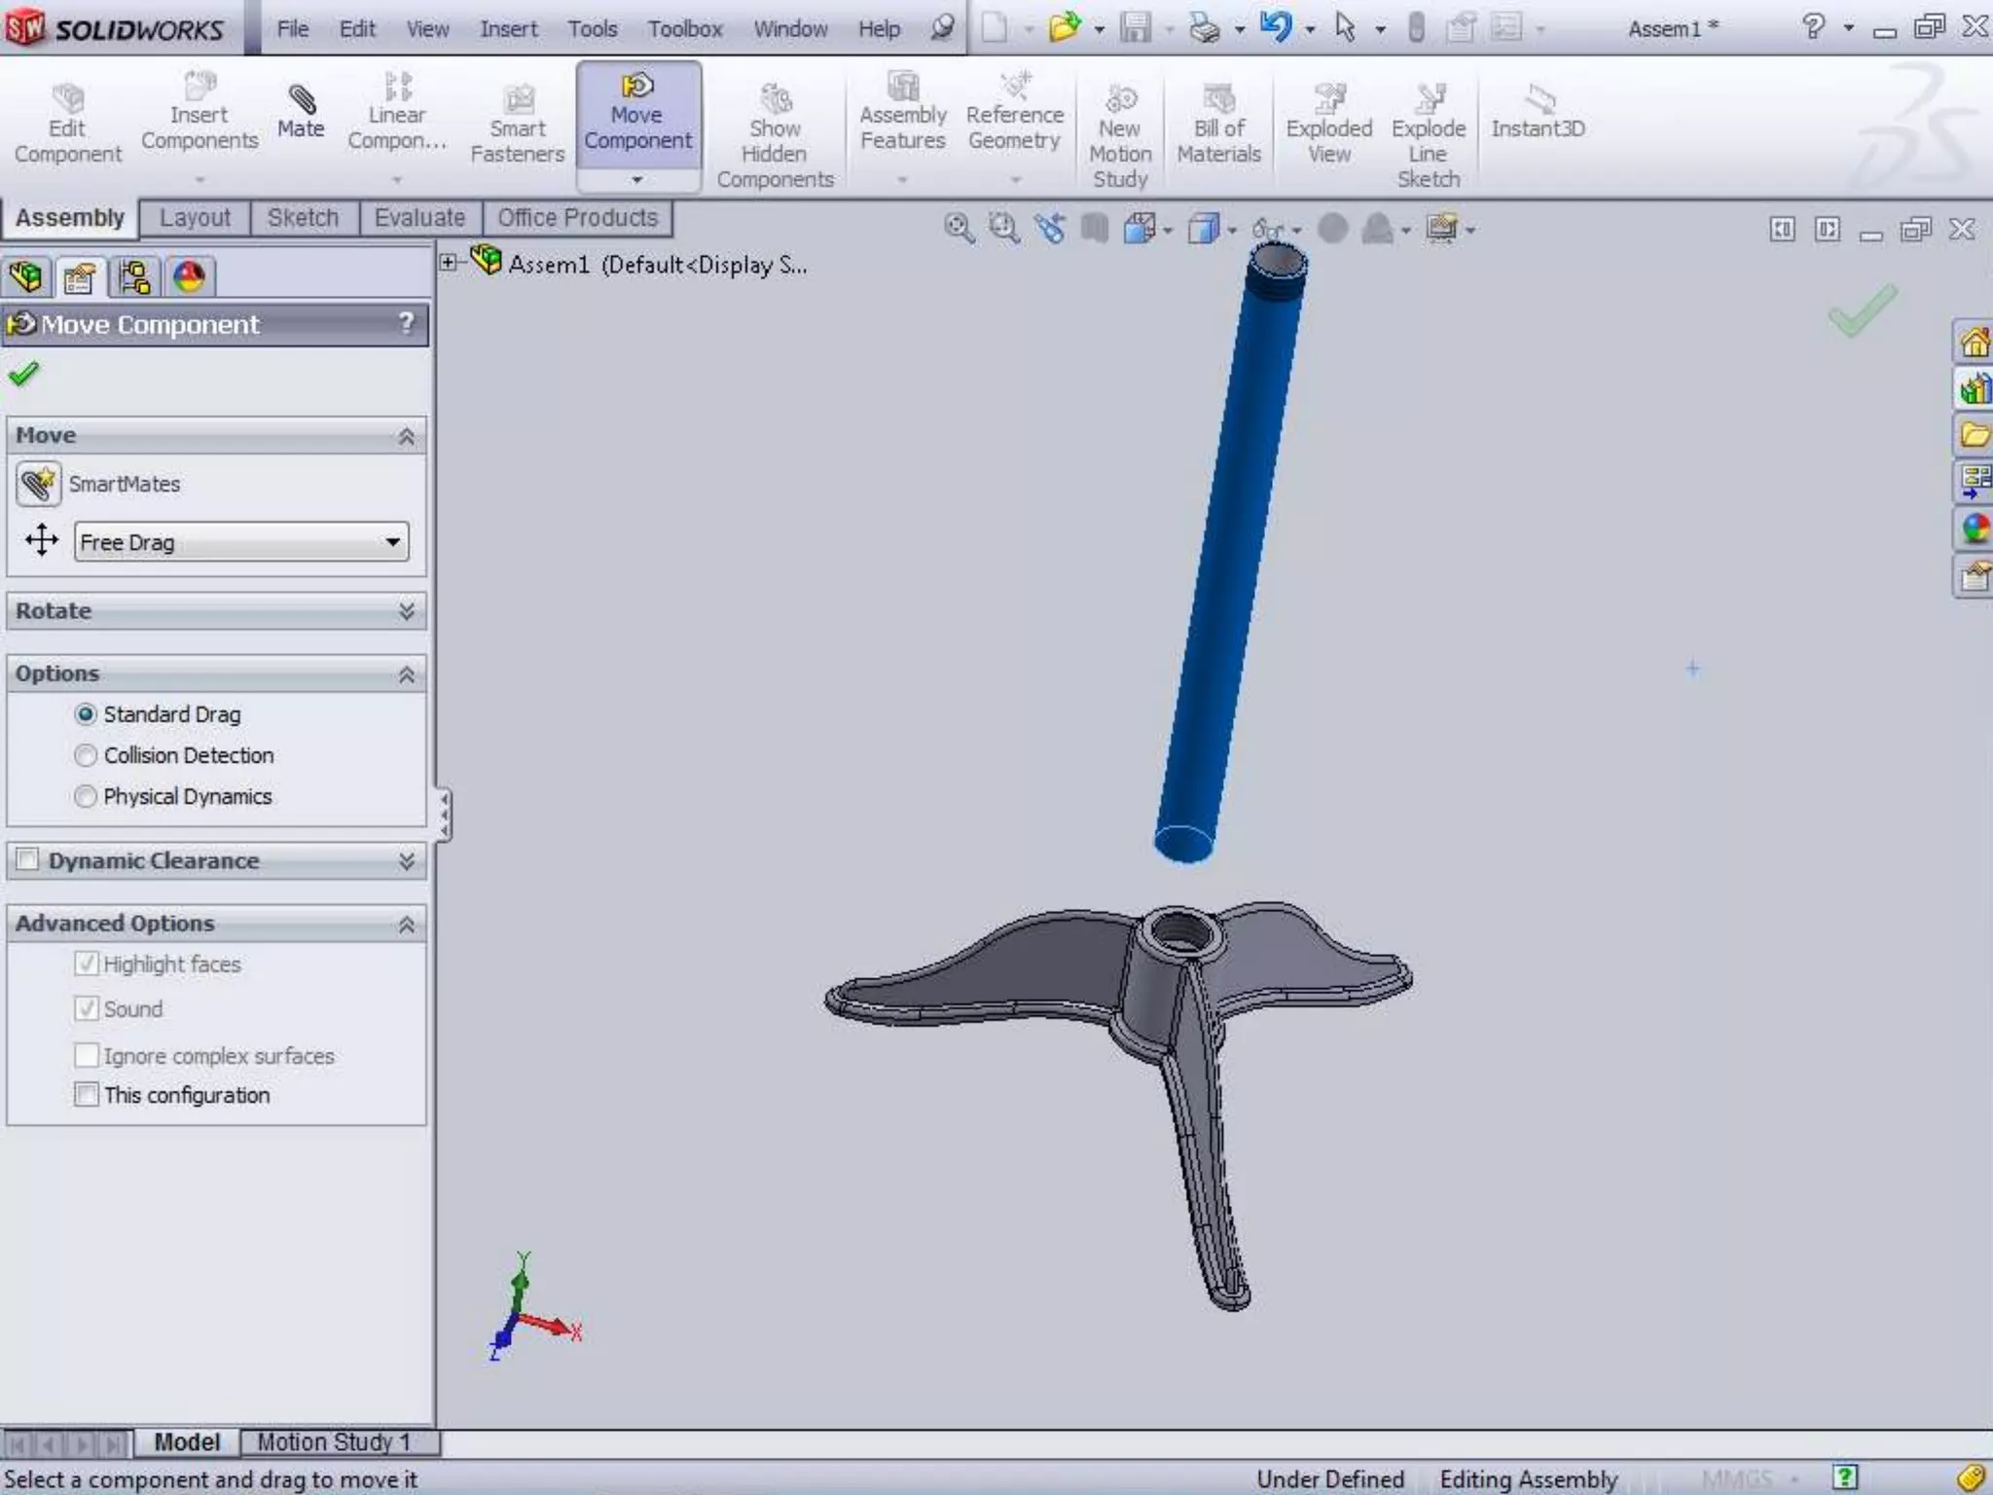Viewport: 1993px width, 1495px height.
Task: Select the Collision Detection radio button
Action: pos(86,755)
